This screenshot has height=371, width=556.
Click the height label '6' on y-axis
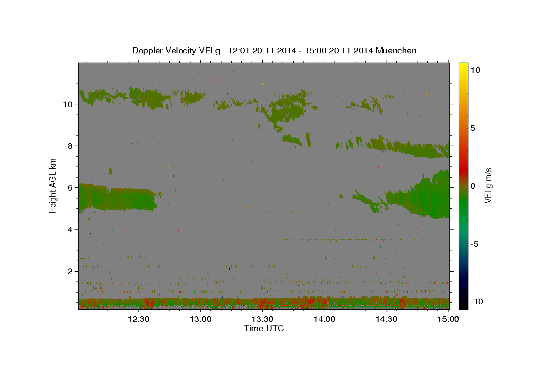coord(69,187)
